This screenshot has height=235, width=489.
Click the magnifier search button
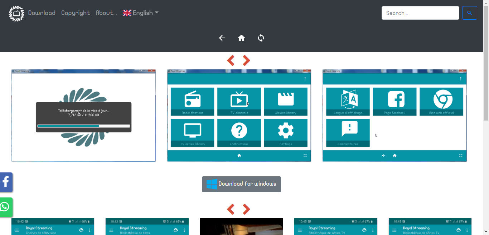click(470, 13)
